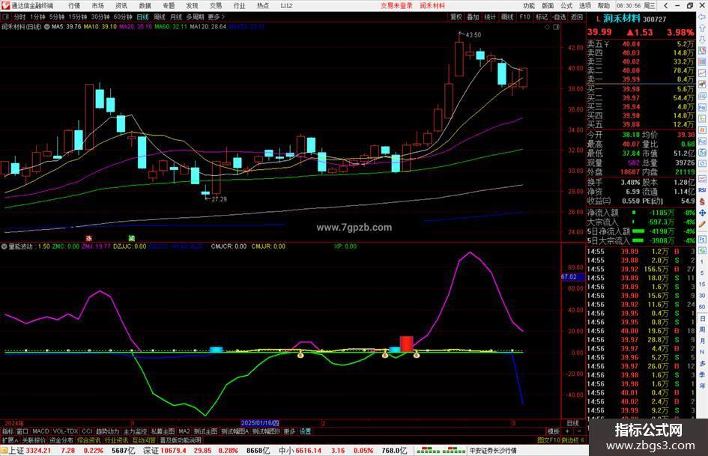The width and height of the screenshot is (708, 456).
Task: Click the 画线 drawing button
Action: (x=507, y=16)
